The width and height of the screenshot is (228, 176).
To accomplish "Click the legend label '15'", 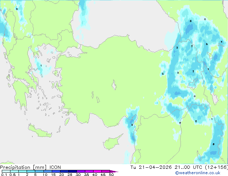I will [x=53, y=175].
